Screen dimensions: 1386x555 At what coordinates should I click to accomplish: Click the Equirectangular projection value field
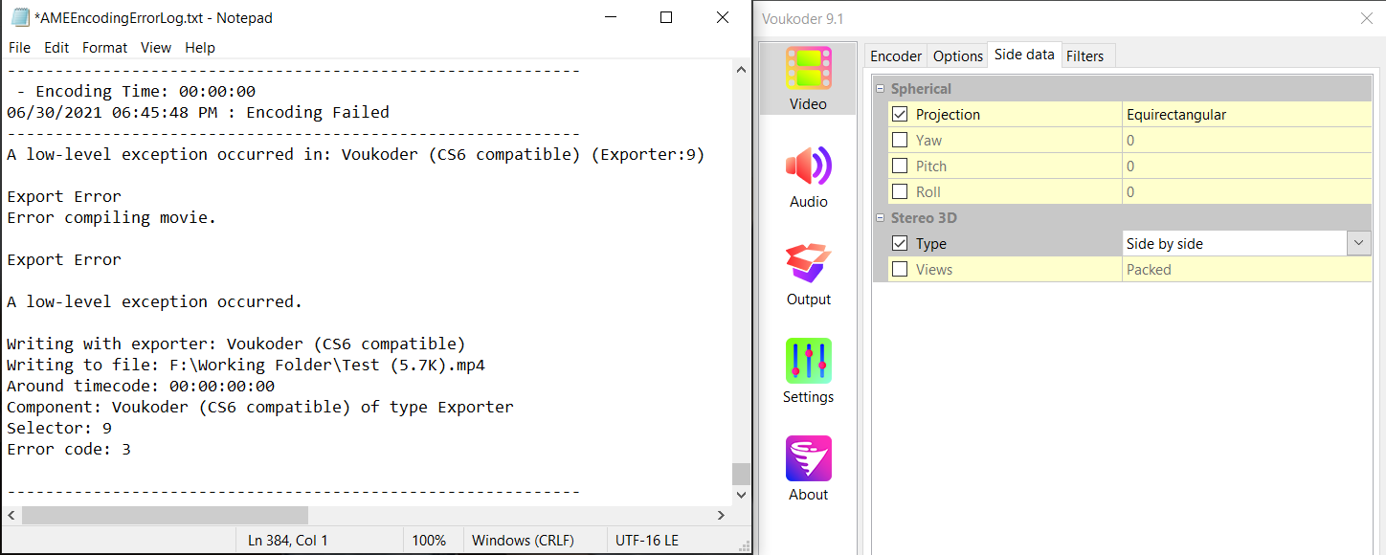click(x=1244, y=115)
